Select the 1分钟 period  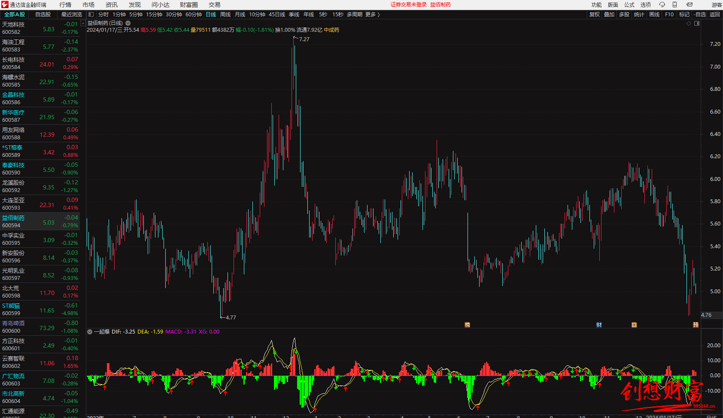[x=119, y=15]
